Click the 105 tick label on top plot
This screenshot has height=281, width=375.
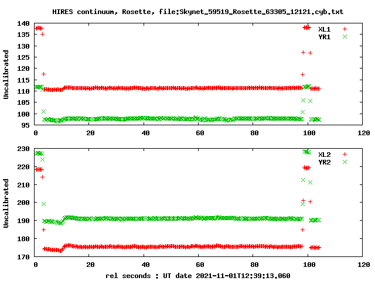click(23, 102)
